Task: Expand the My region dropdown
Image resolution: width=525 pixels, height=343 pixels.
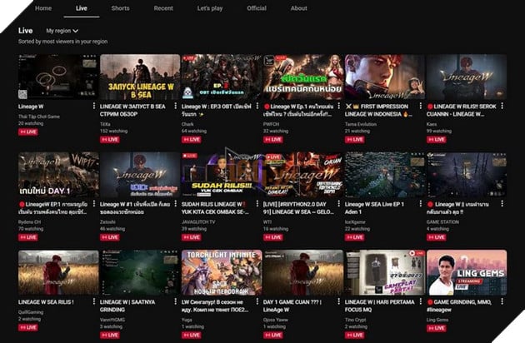Action: [62, 31]
